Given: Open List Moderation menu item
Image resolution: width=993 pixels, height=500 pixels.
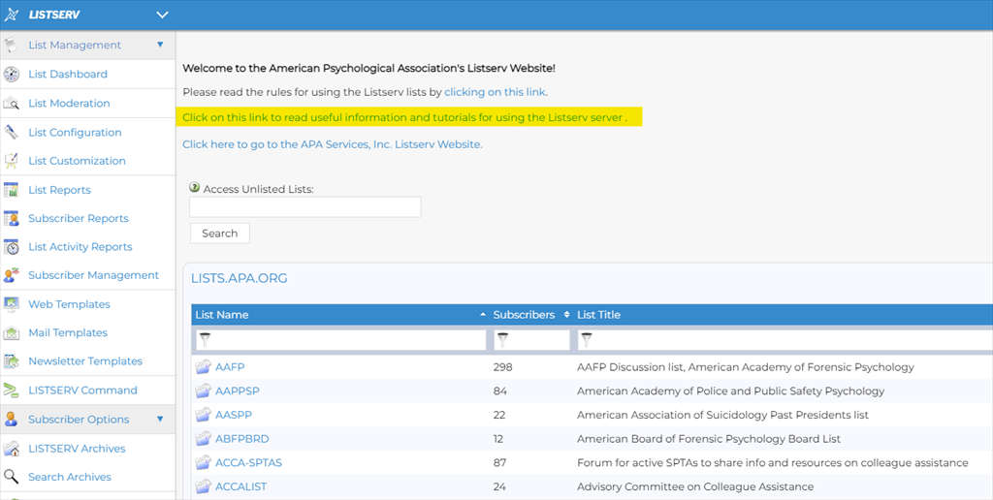Looking at the screenshot, I should tap(69, 103).
